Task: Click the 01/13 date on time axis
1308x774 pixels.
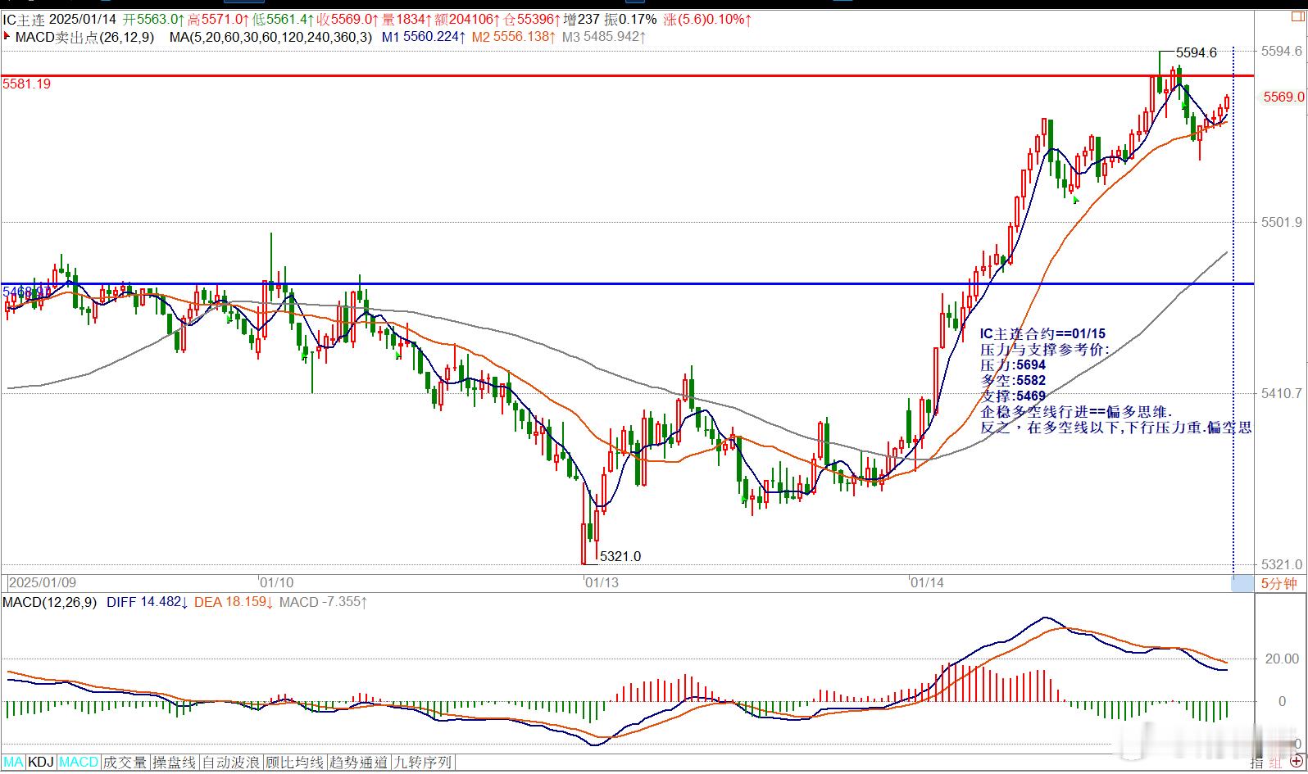Action: pyautogui.click(x=601, y=582)
